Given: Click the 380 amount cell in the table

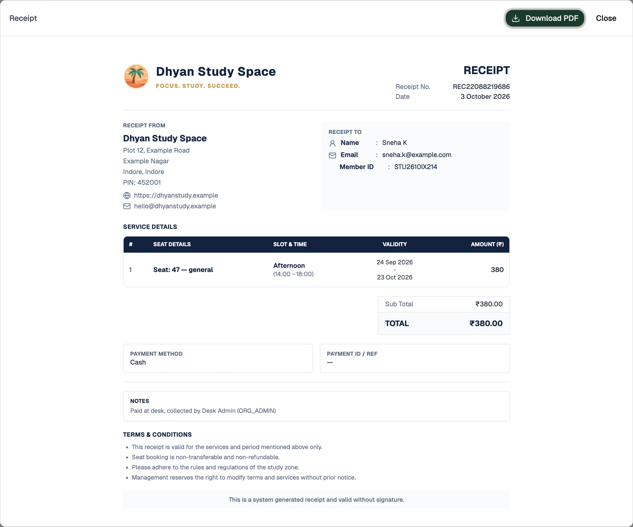Looking at the screenshot, I should [497, 270].
